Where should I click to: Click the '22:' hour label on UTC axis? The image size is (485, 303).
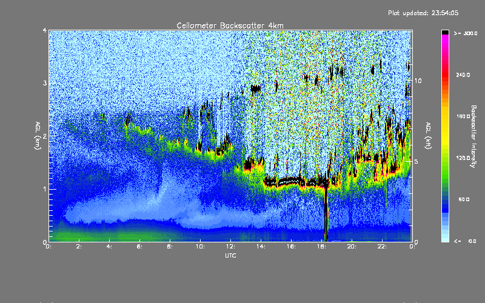383,247
